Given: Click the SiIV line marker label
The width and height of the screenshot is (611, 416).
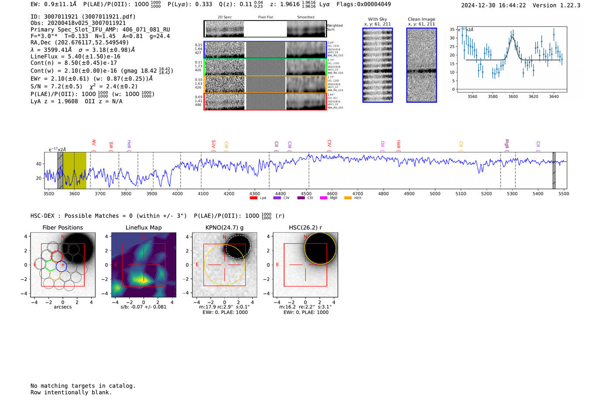Looking at the screenshot, I should point(213,144).
